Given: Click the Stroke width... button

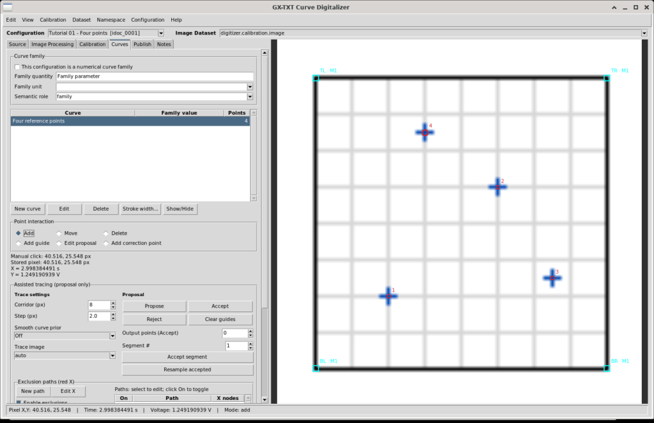Looking at the screenshot, I should click(140, 209).
